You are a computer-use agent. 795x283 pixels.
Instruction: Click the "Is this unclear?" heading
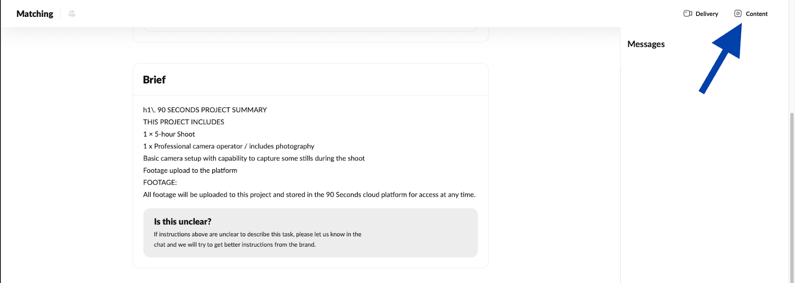(x=182, y=222)
